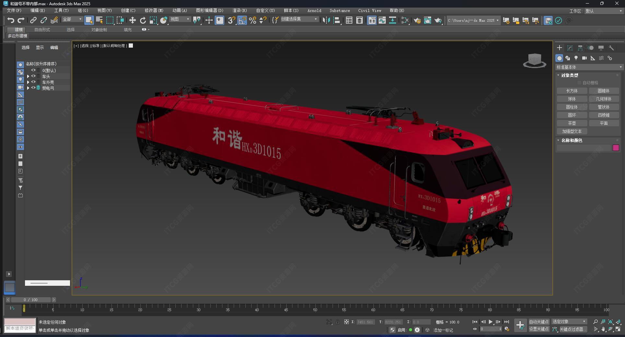Screen dimensions: 625x337
Task: Open the 标准基本体 dropdown
Action: tap(589, 67)
